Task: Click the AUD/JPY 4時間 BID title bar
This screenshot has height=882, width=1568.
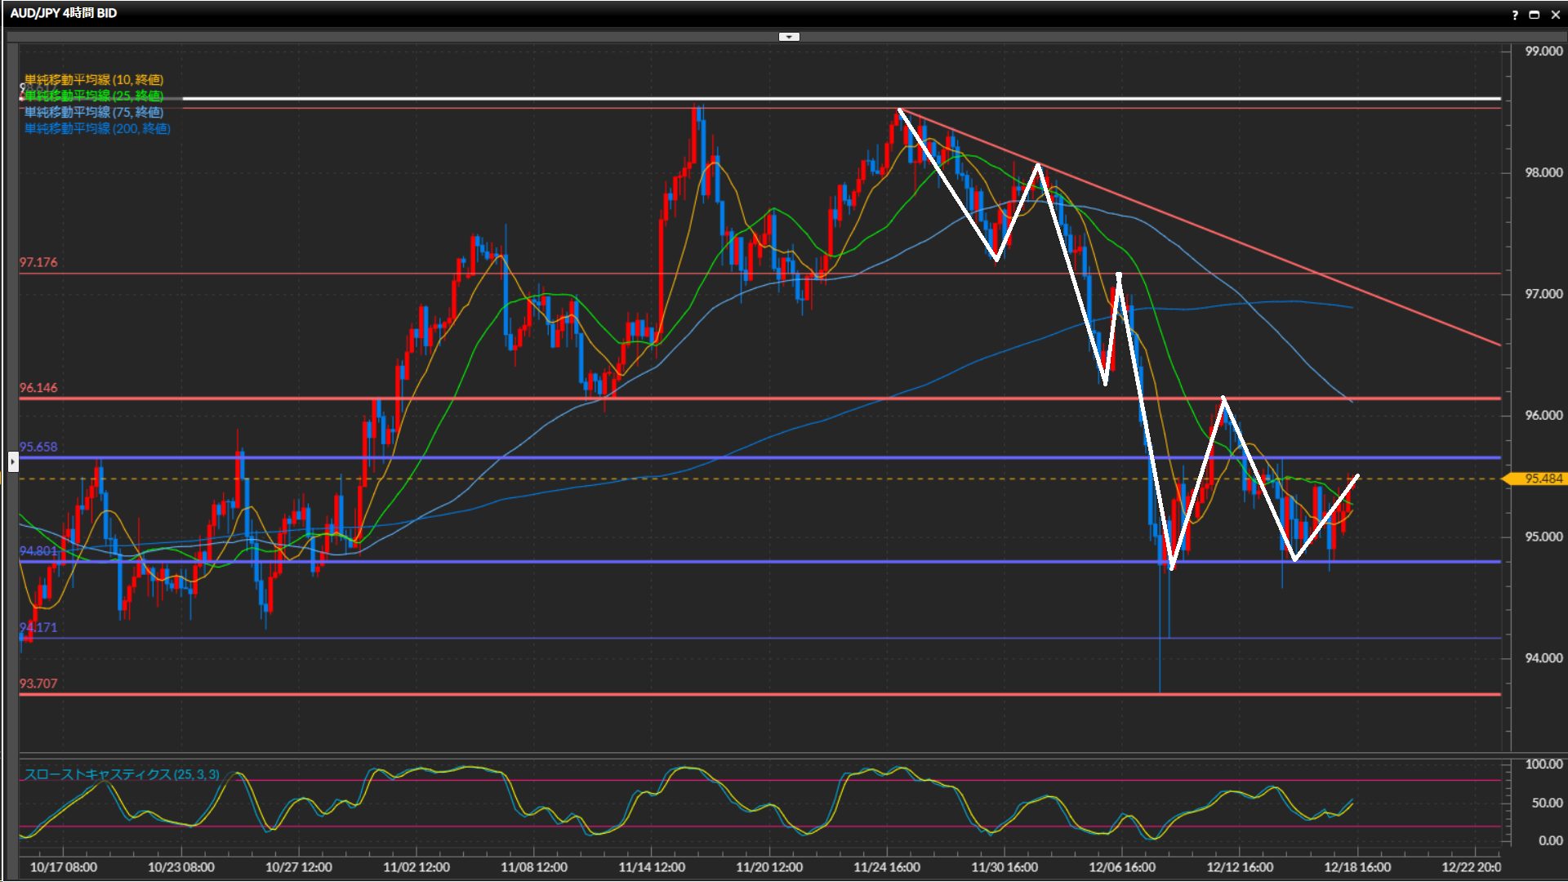Action: click(x=64, y=13)
